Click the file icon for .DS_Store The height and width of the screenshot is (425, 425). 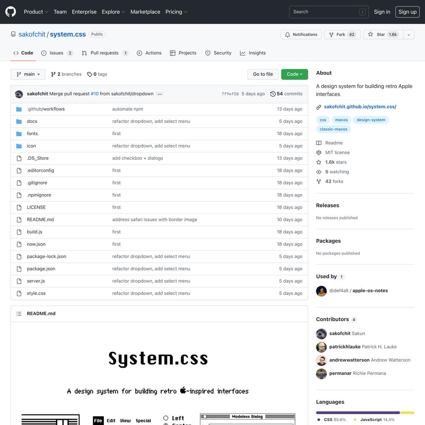[19, 158]
